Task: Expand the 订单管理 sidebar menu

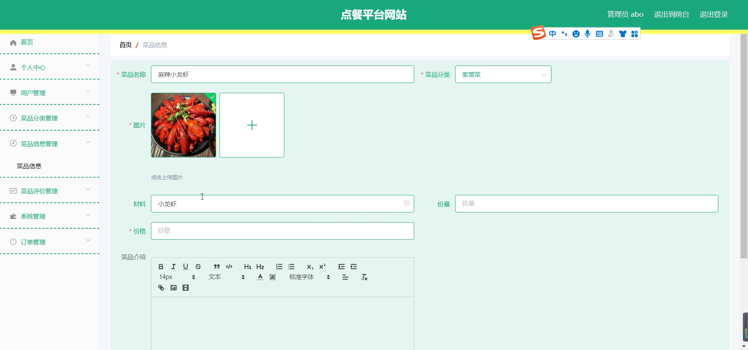Action: tap(50, 242)
